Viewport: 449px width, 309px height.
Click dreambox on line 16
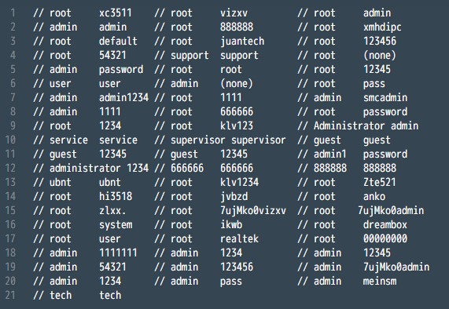tap(385, 225)
